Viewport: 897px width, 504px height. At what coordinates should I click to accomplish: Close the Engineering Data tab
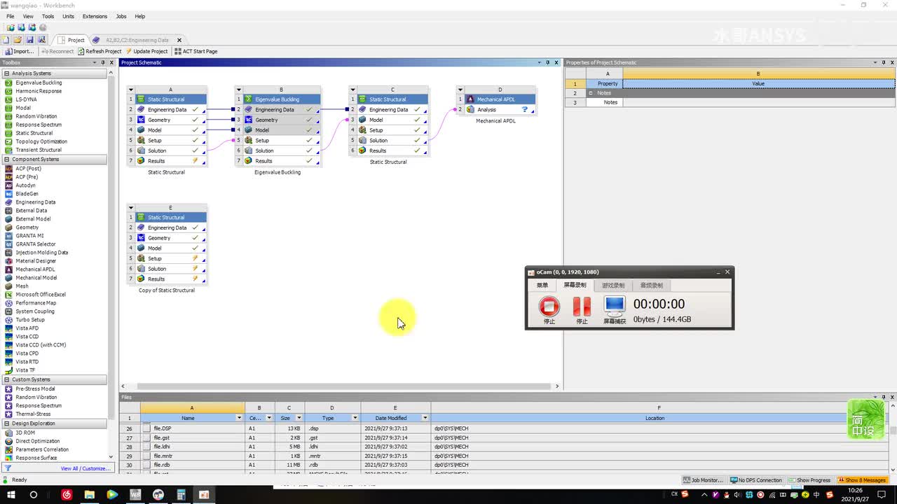click(x=179, y=40)
